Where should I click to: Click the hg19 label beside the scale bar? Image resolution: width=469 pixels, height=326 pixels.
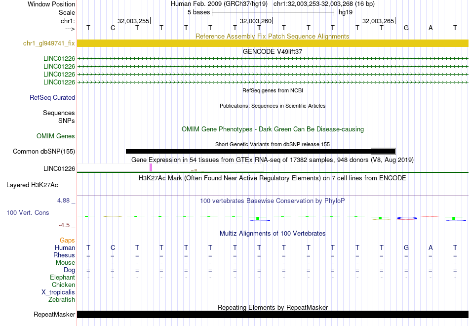pyautogui.click(x=346, y=12)
